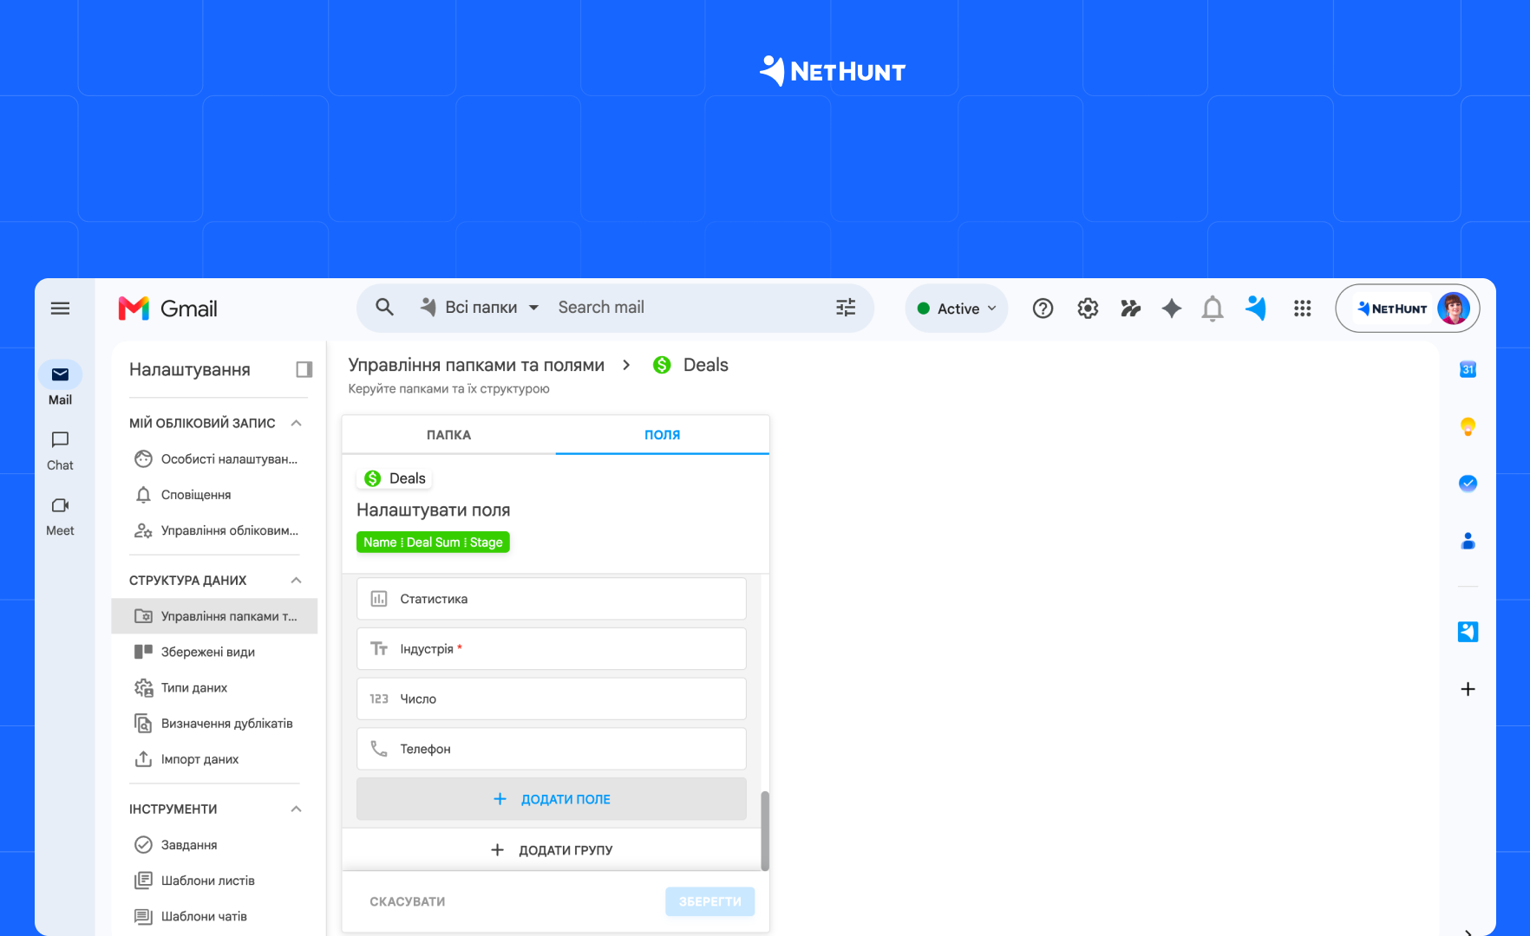Open NetHunt side panel add-on icon
This screenshot has height=936, width=1530.
[x=1468, y=632]
